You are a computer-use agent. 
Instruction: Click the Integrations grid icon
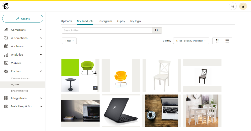point(6,98)
